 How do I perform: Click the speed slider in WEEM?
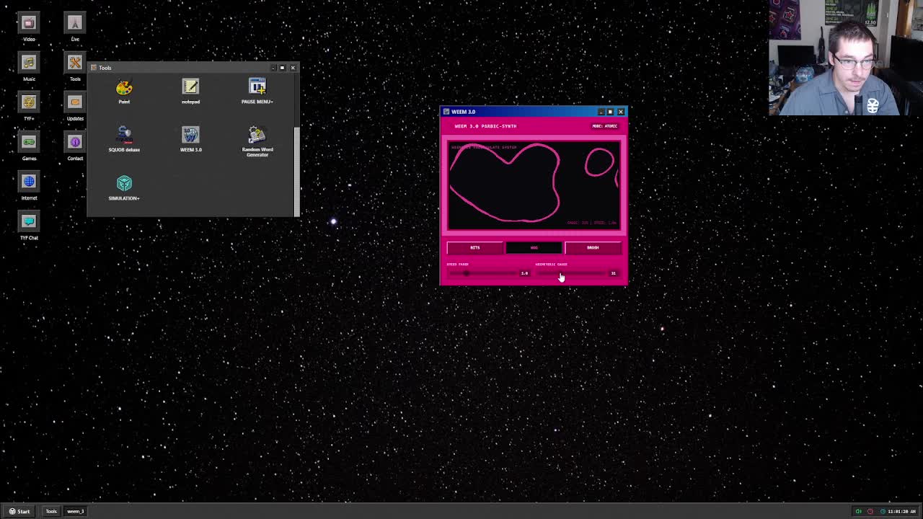(x=483, y=273)
